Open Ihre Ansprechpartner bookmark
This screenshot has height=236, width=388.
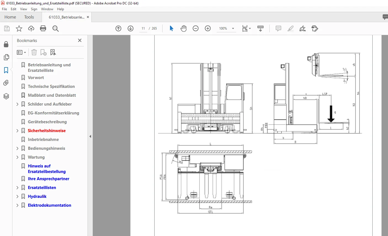(49, 179)
